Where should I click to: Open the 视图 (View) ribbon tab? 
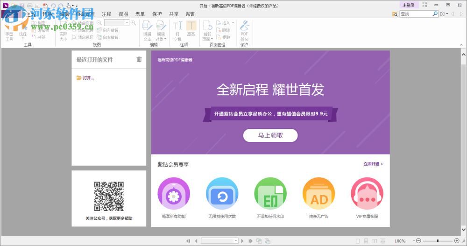[123, 14]
